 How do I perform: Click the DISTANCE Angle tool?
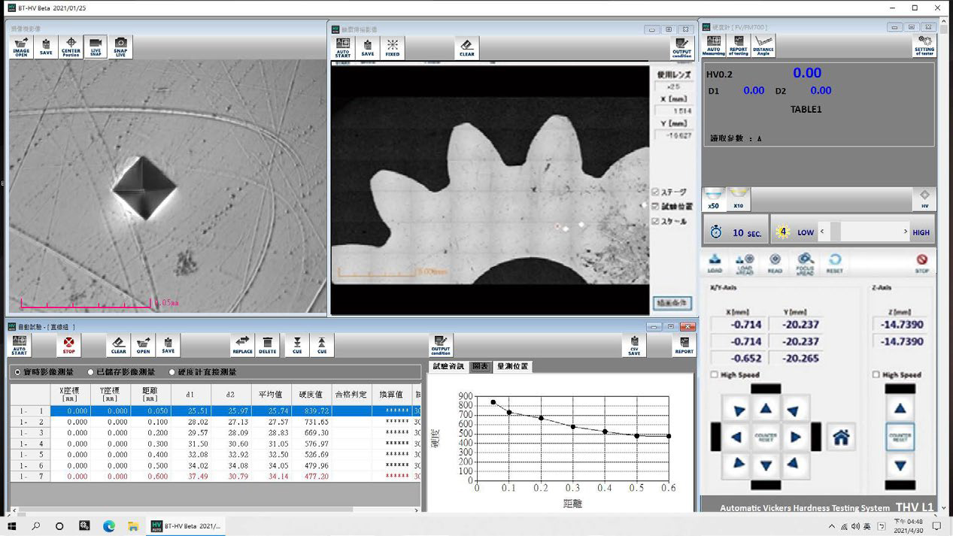point(763,46)
